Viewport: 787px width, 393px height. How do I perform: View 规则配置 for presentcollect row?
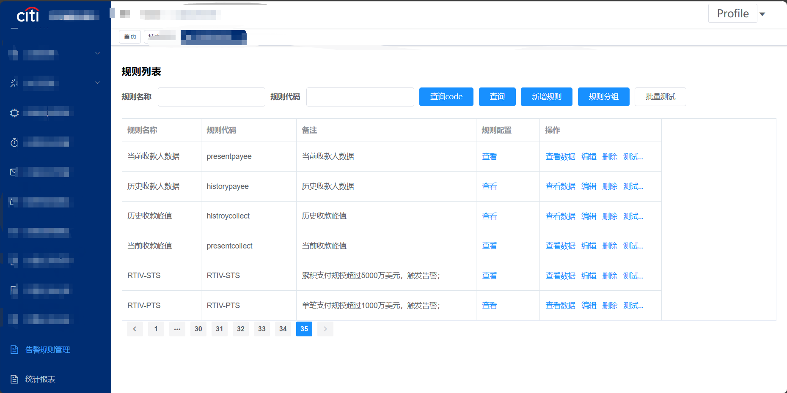[x=490, y=246]
